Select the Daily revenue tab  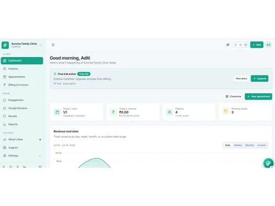228,145
